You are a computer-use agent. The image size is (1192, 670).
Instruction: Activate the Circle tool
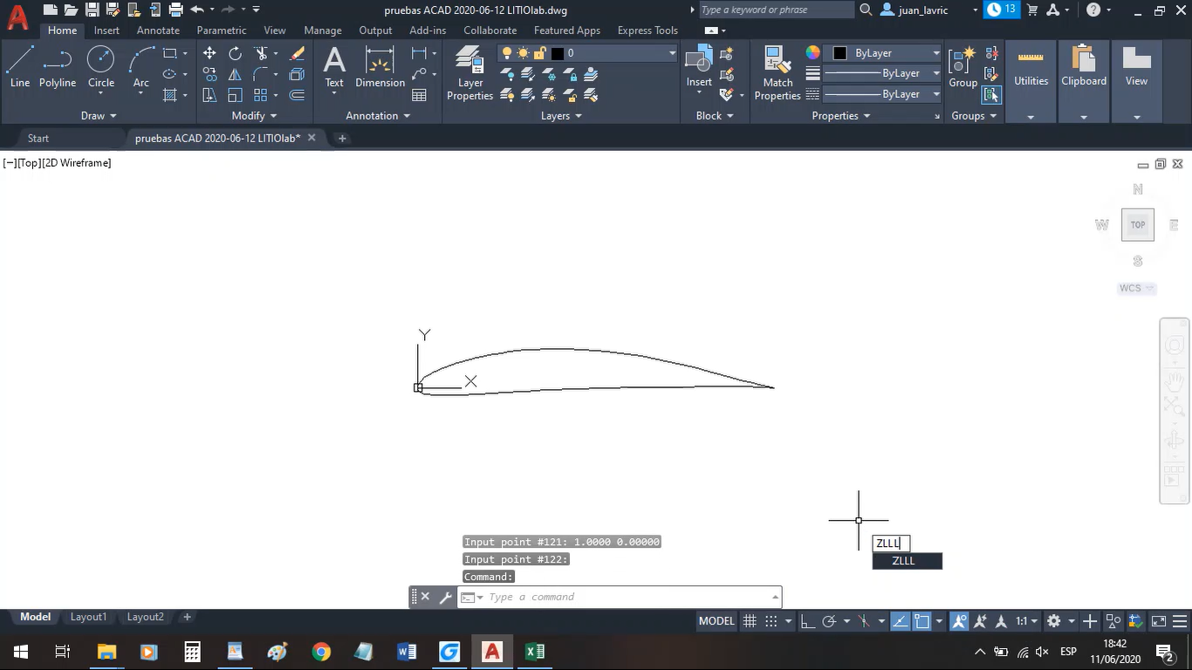[101, 67]
